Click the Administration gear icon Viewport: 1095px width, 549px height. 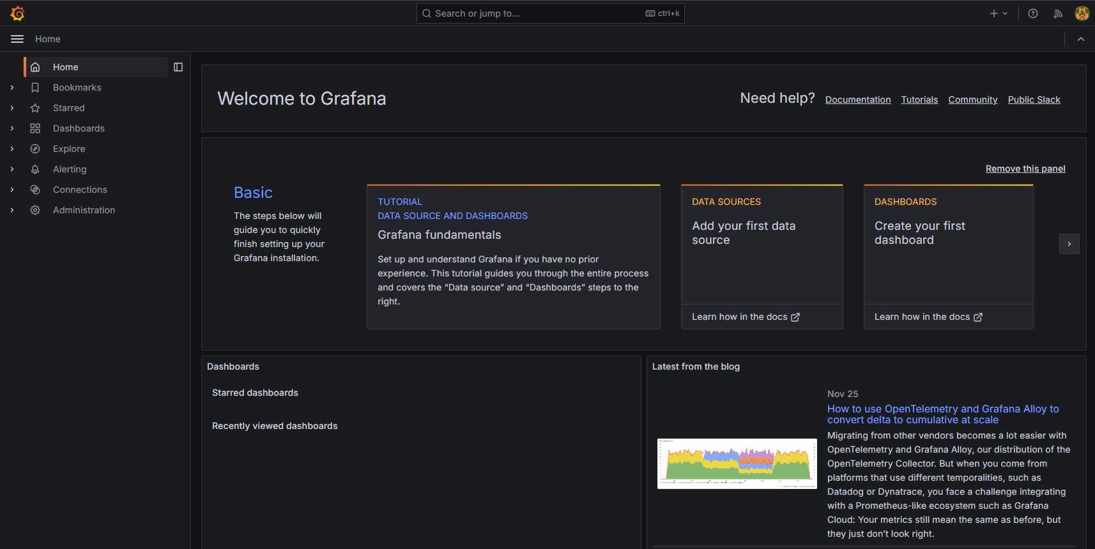coord(35,210)
